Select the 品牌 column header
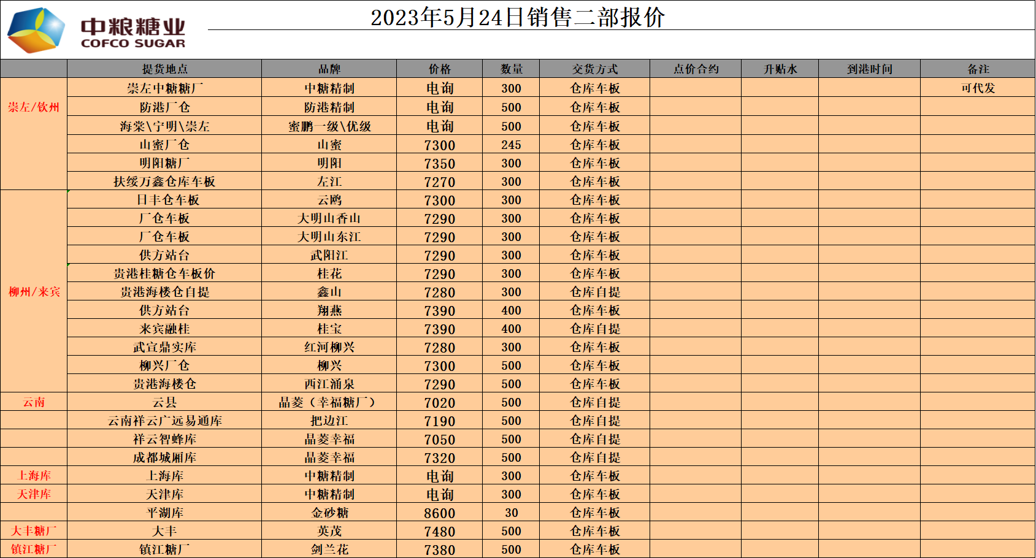The width and height of the screenshot is (1036, 558). (x=329, y=69)
